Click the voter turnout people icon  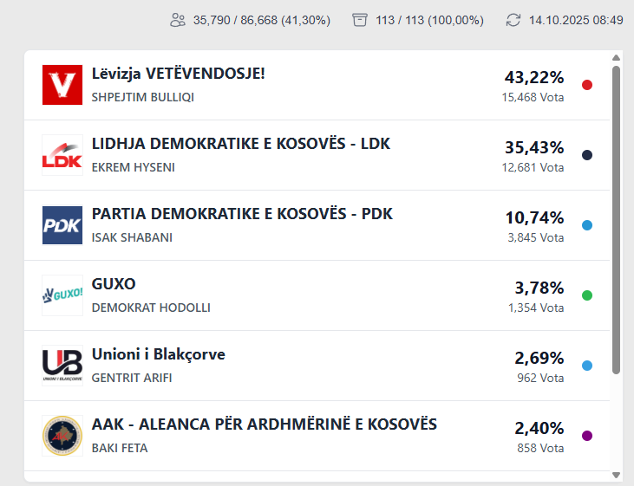(179, 20)
